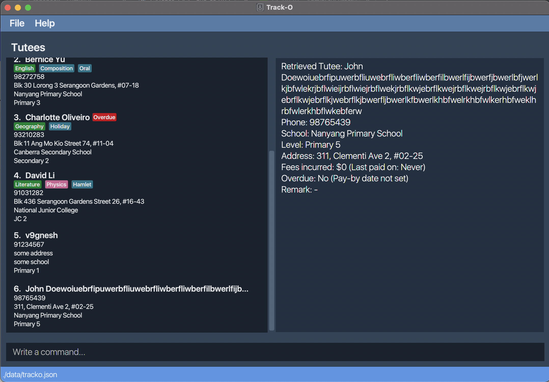This screenshot has width=549, height=382.
Task: Select tutee David Li's name
Action: [40, 175]
